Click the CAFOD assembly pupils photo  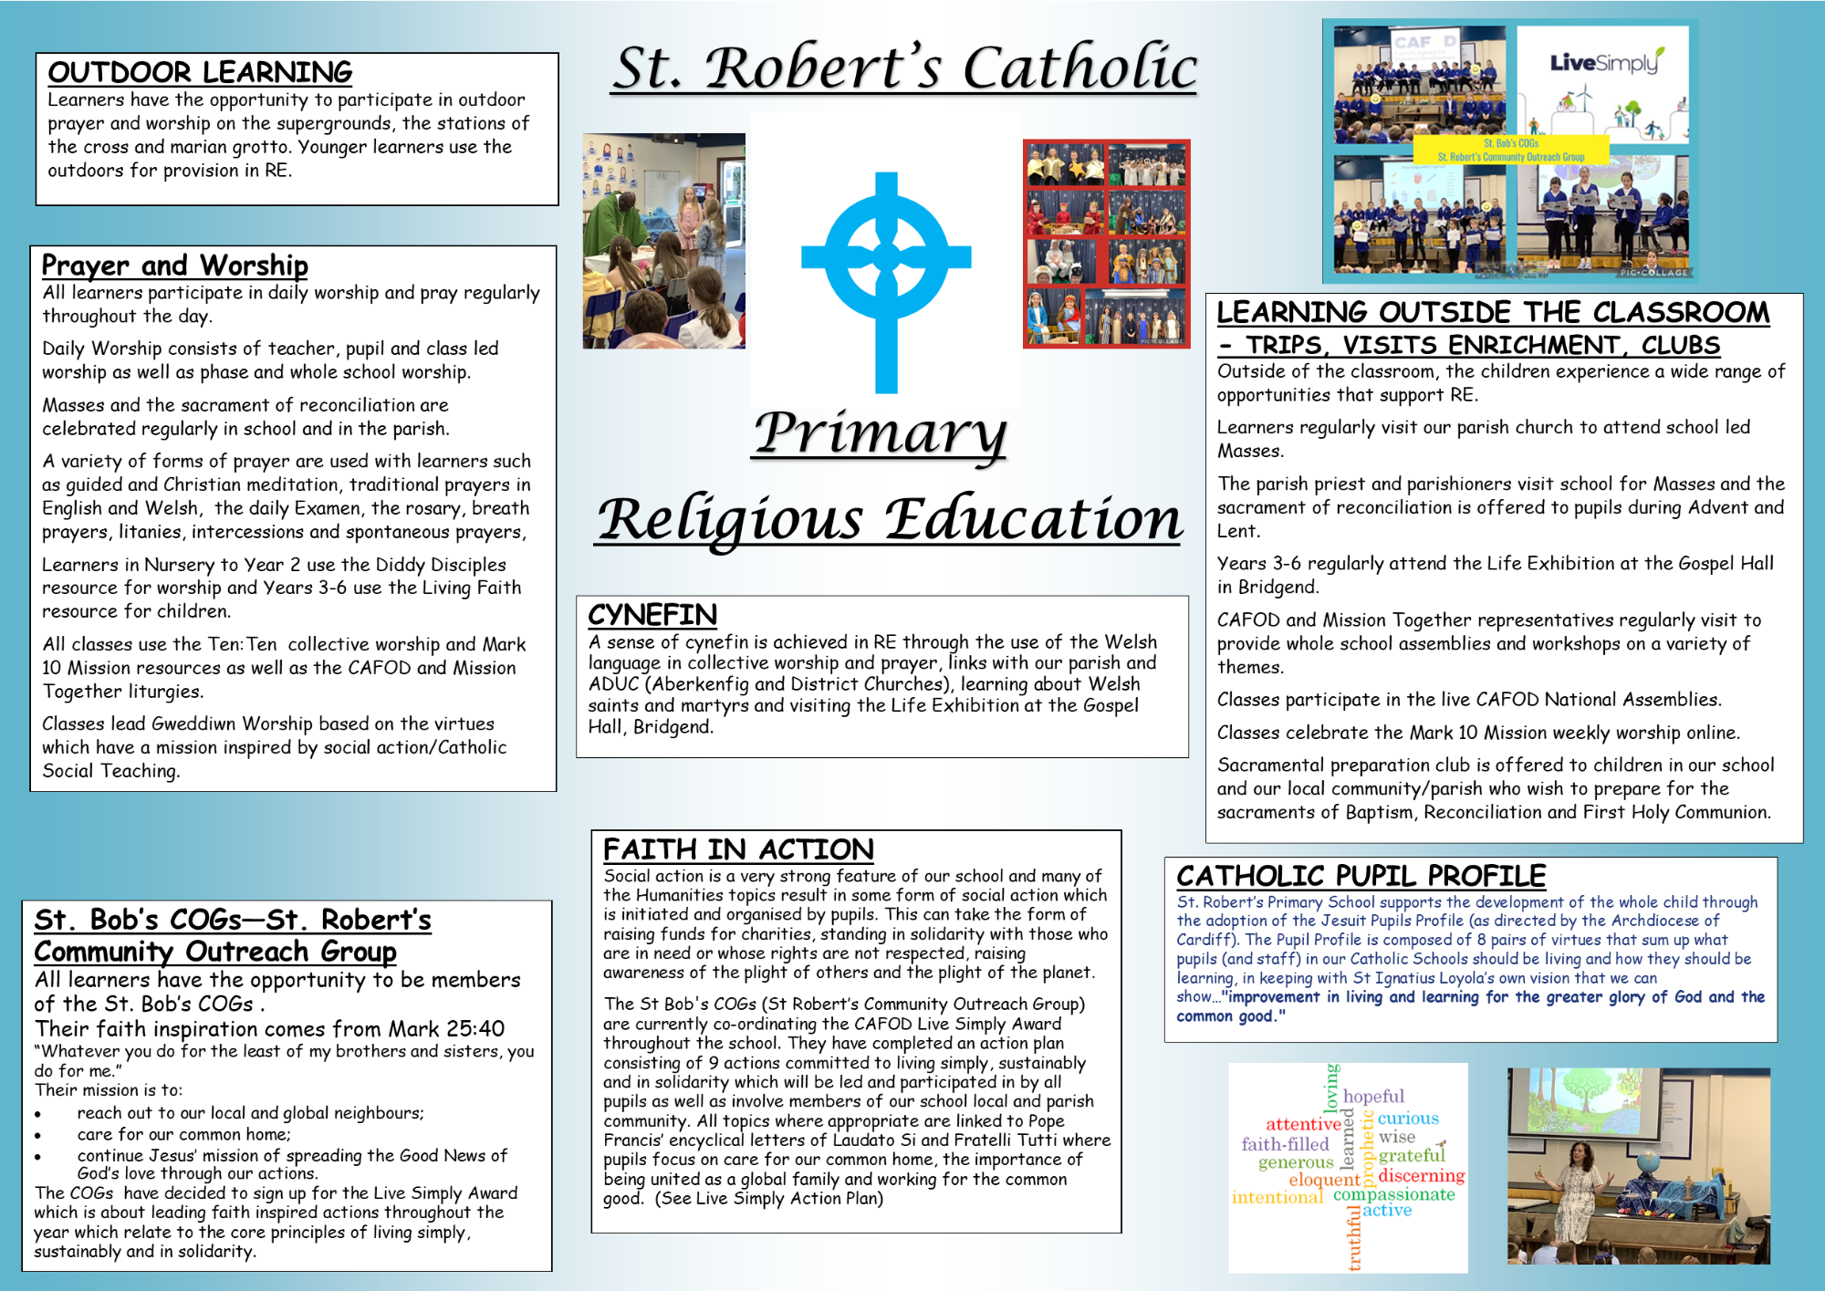[x=1419, y=84]
